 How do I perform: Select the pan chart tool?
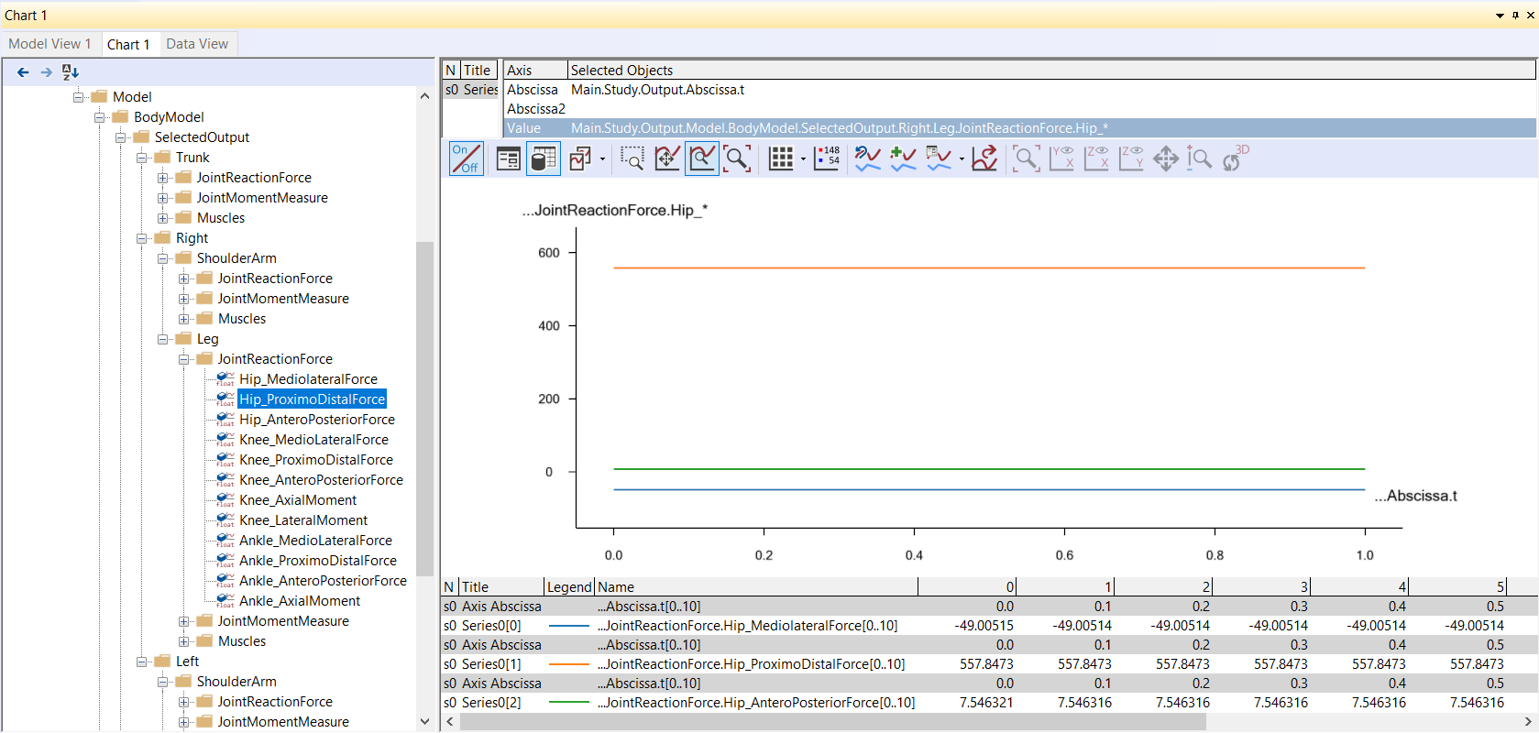point(667,159)
